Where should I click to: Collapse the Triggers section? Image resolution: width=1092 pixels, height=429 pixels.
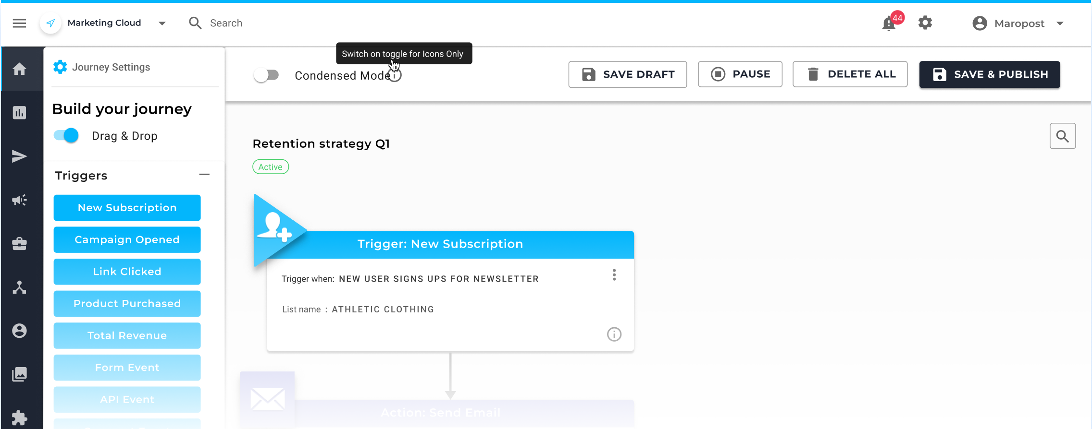(x=204, y=175)
